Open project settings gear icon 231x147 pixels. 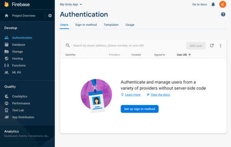pos(50,16)
